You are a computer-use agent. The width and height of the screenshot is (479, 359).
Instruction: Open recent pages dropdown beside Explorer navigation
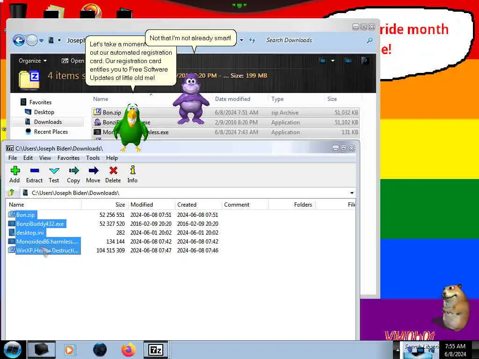point(41,40)
